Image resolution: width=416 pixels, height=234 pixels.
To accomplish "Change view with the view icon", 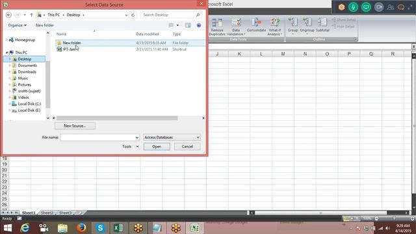I will pos(171,25).
